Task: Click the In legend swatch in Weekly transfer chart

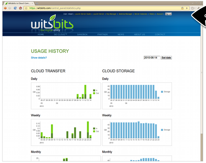Action: click(94, 129)
